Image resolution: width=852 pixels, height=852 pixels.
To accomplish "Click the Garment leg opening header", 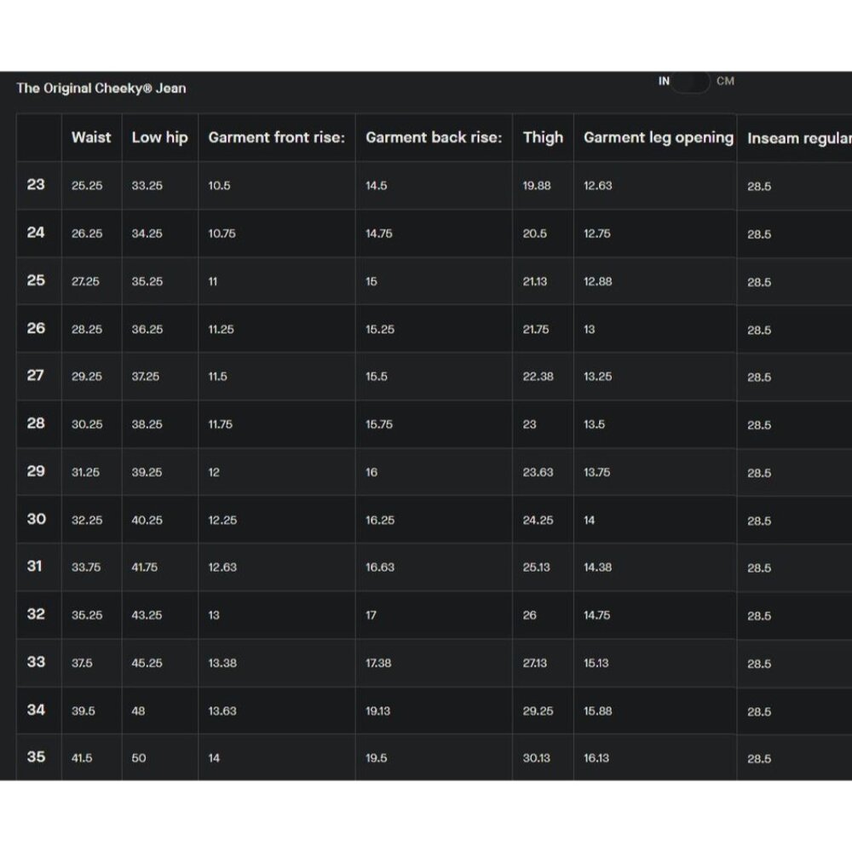I will [x=658, y=137].
